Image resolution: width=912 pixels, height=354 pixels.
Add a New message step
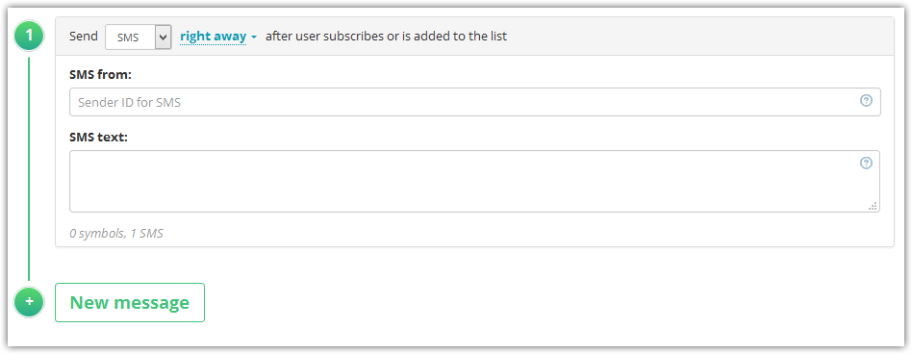(130, 302)
